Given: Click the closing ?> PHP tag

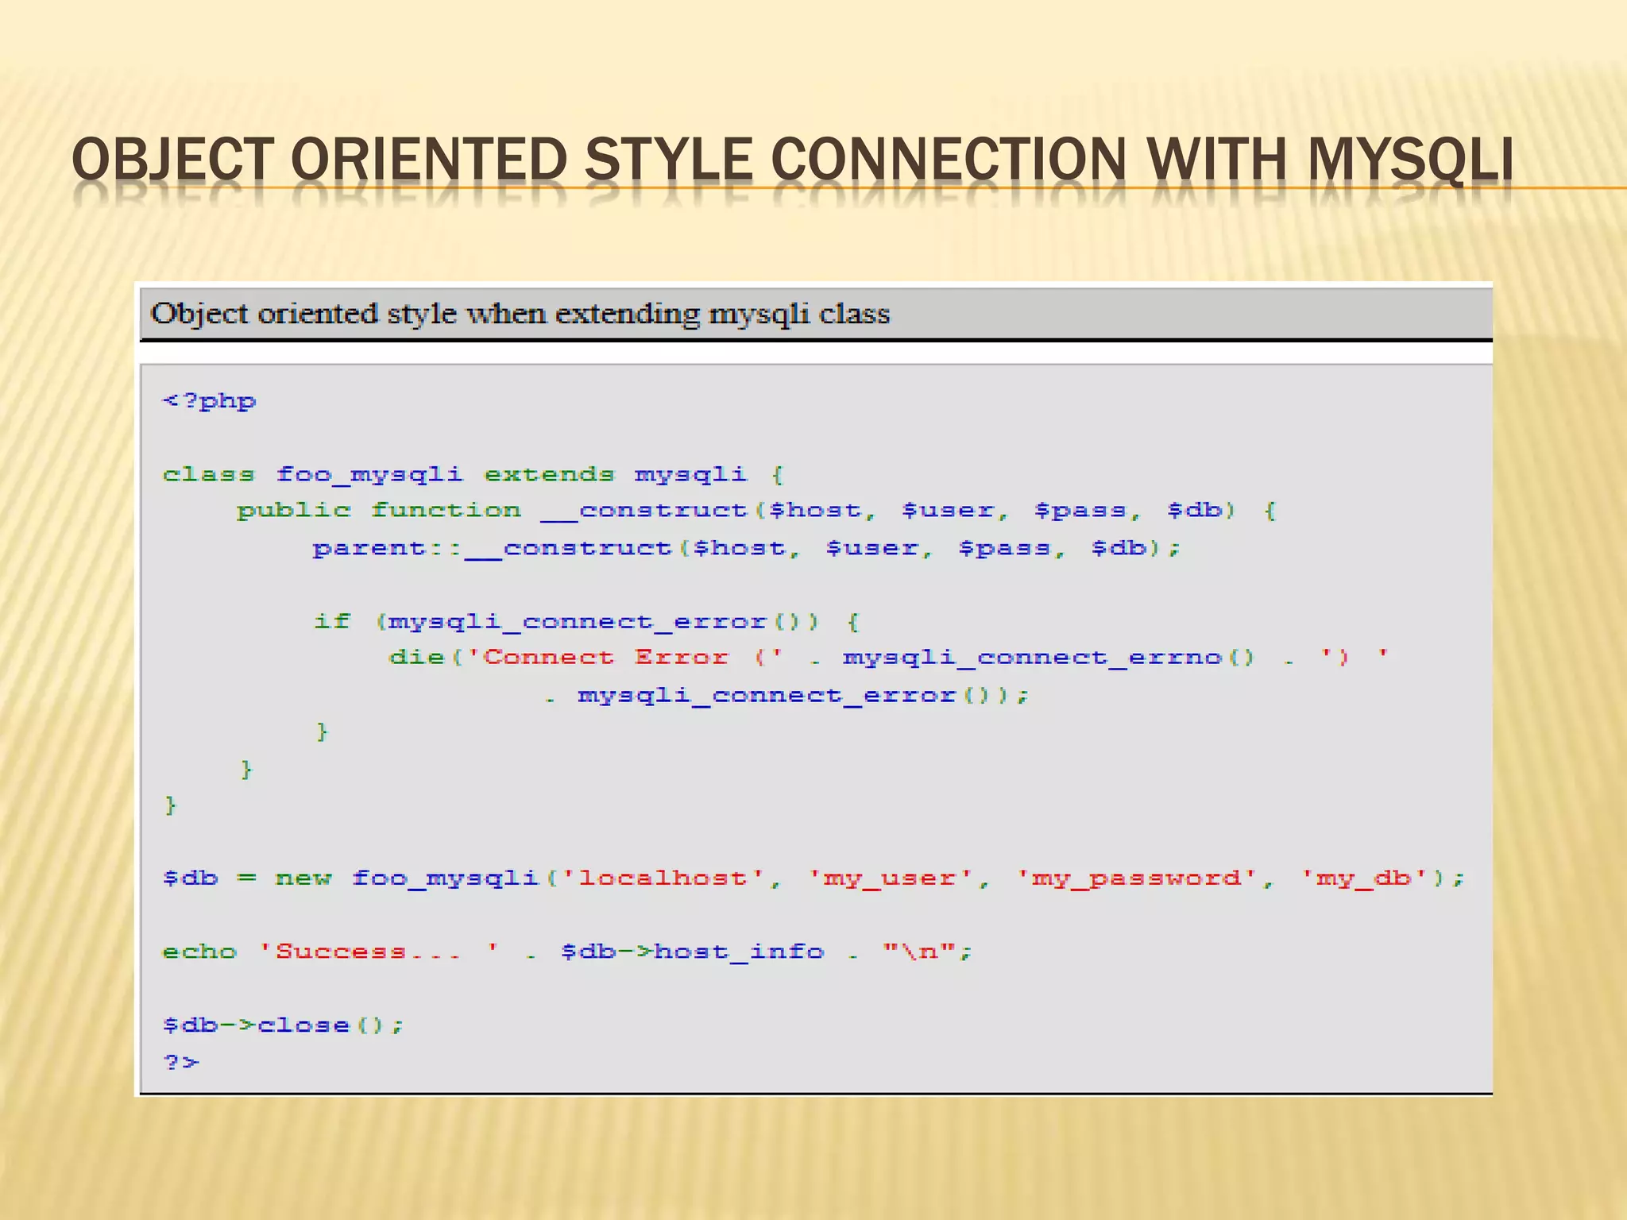Looking at the screenshot, I should [180, 1062].
